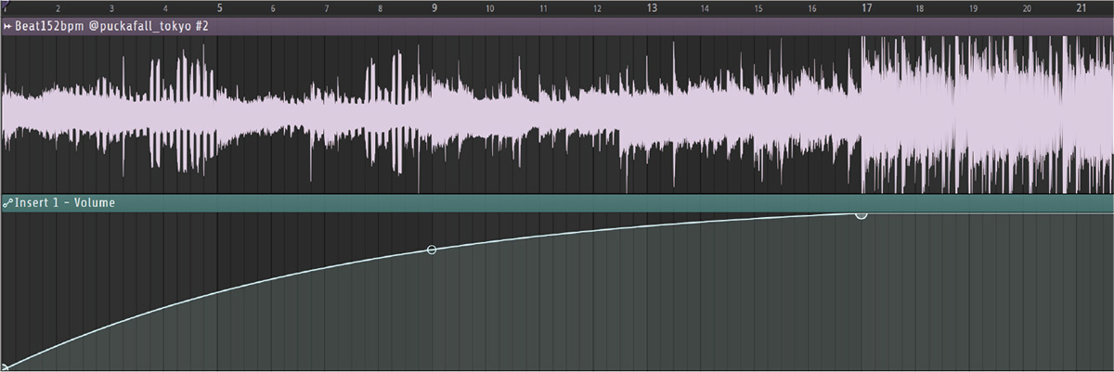Screen dimensions: 1114x372
Task: Jump to bar 7 on the timeline ruler
Action: coord(327,8)
